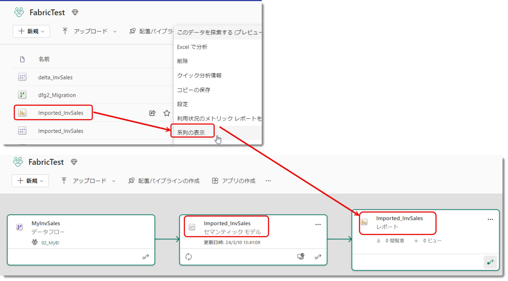This screenshot has height=281, width=508.
Task: Select 削除 in the context menu
Action: (x=218, y=61)
